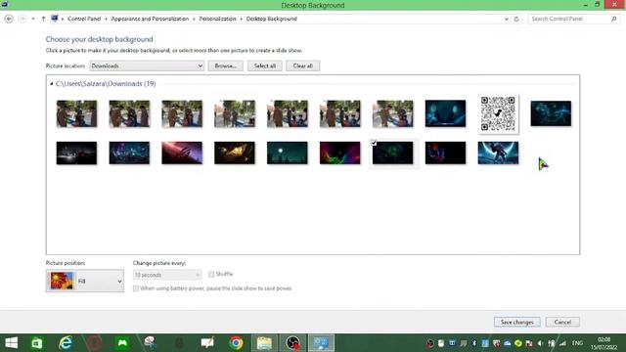626x352 pixels.
Task: Go to Control Panel breadcrumb
Action: pyautogui.click(x=84, y=19)
